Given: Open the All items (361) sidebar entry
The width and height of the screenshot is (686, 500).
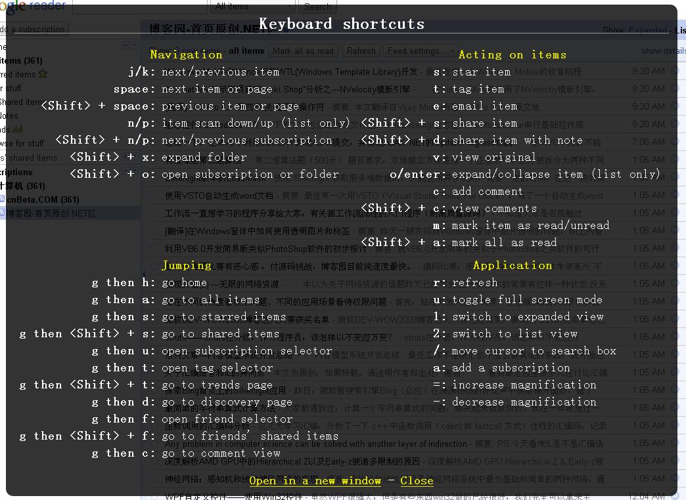Looking at the screenshot, I should (21, 60).
